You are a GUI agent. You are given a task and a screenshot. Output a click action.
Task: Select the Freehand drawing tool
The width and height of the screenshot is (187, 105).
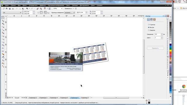point(3,30)
